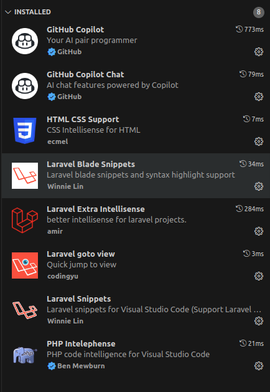Open the PHP Intelephense gear settings
Screen dimensions: 270x392
click(x=259, y=366)
